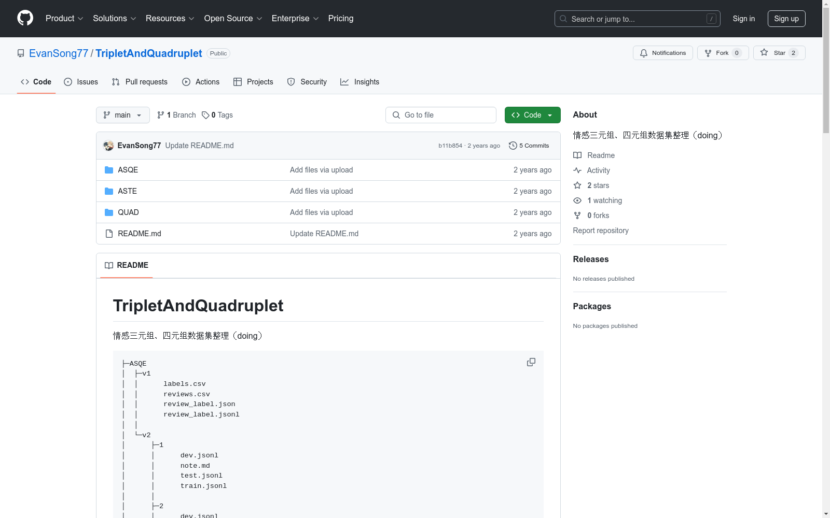Open the README.md file

[x=140, y=234]
